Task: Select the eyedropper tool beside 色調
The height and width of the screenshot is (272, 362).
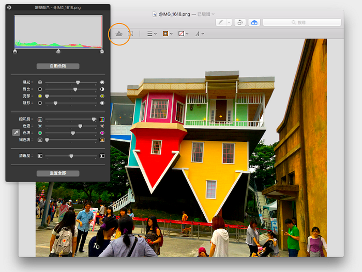Action: (x=15, y=133)
